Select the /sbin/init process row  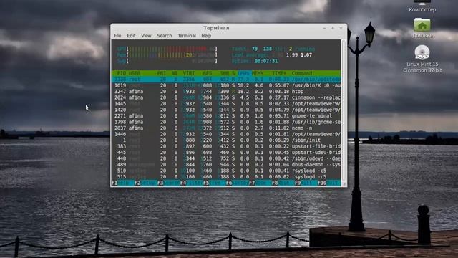226,140
